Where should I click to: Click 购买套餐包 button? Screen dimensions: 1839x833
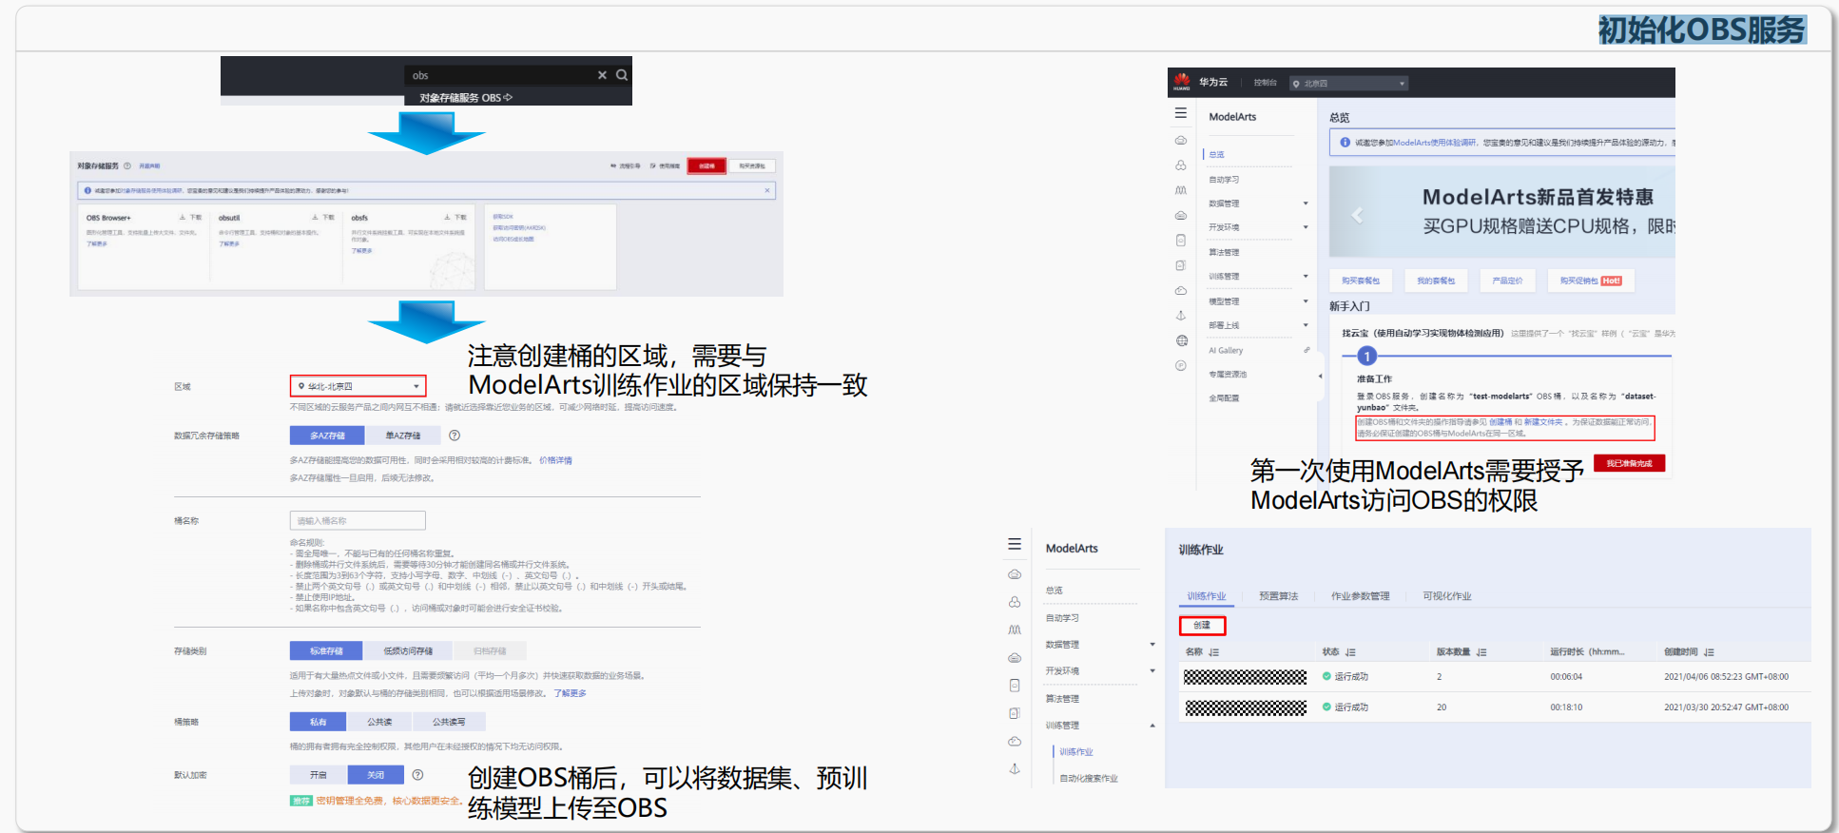point(1360,281)
